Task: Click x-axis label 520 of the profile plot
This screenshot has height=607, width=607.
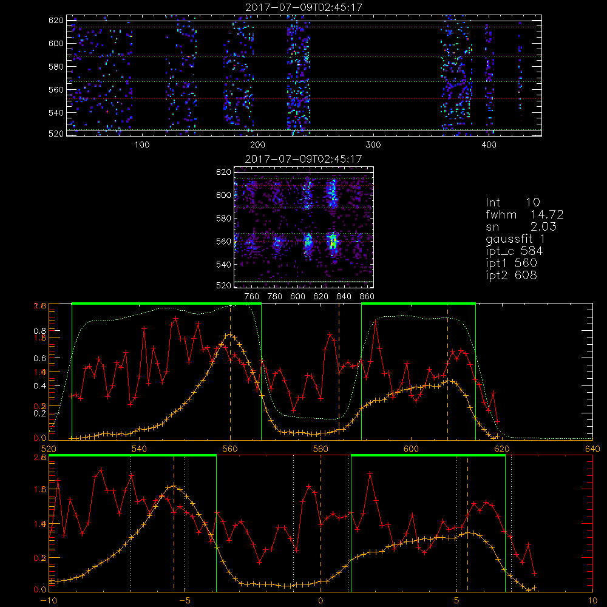Action: [49, 449]
